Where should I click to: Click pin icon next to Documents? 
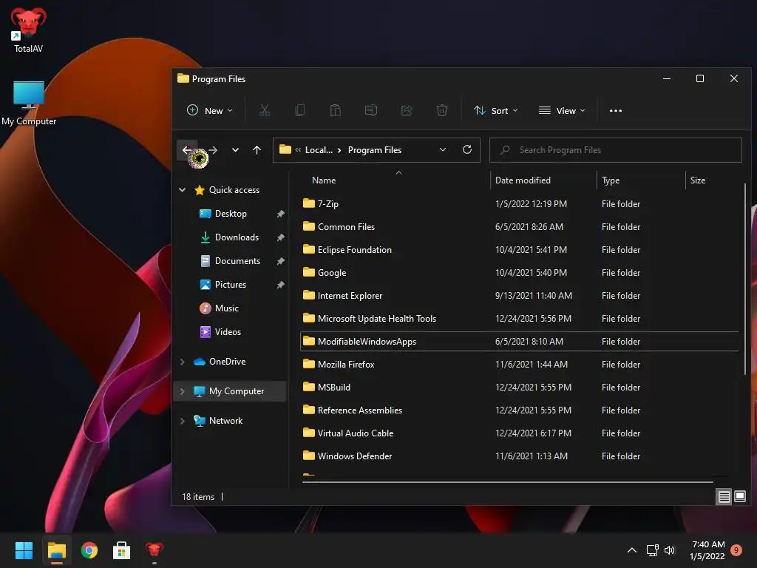(x=280, y=261)
